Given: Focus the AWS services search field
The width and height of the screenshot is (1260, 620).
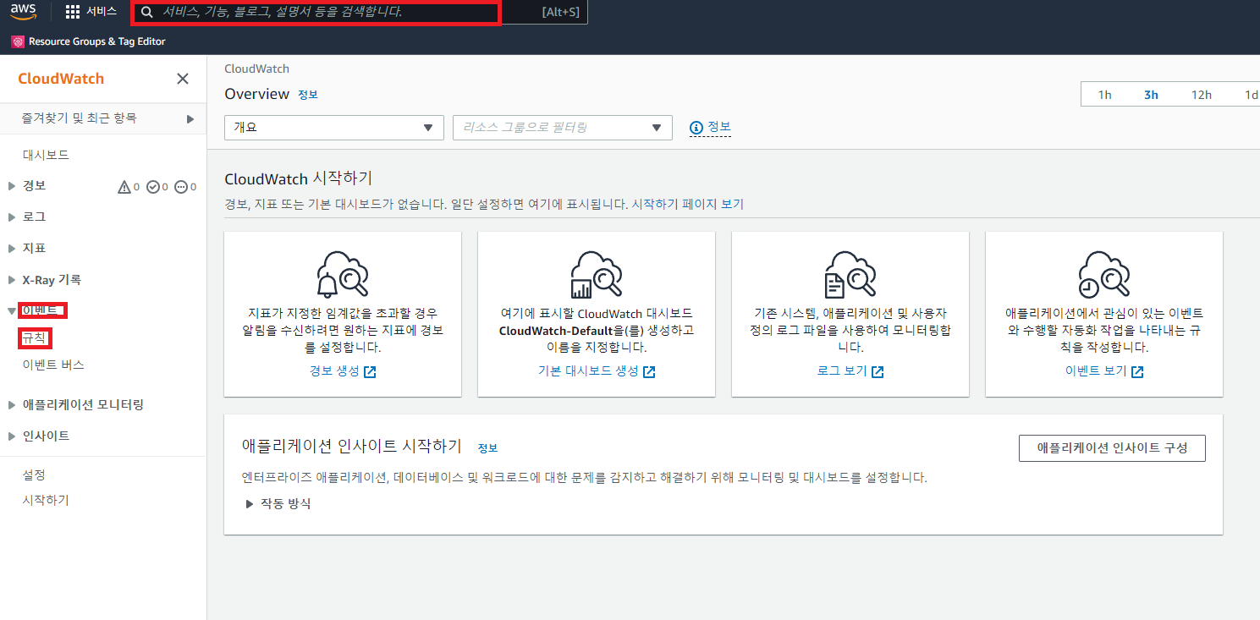Looking at the screenshot, I should (x=317, y=12).
